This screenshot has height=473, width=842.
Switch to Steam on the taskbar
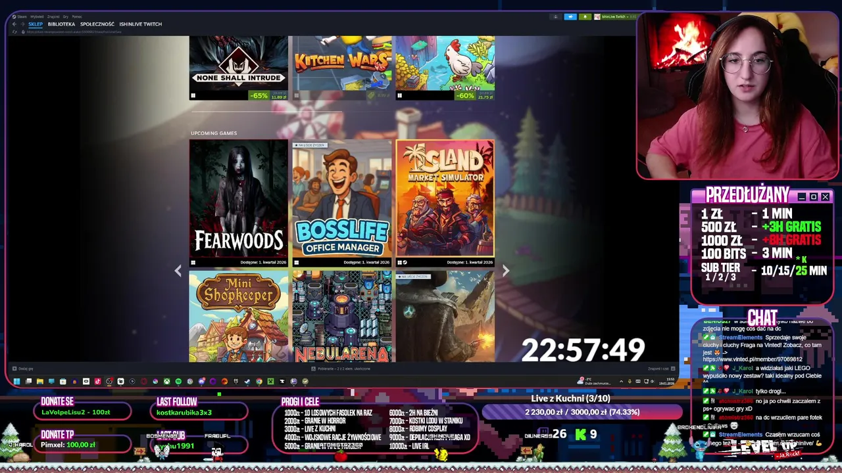247,381
